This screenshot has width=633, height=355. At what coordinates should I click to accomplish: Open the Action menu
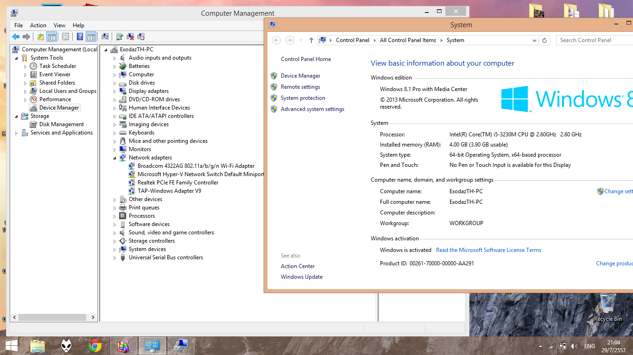click(x=38, y=25)
